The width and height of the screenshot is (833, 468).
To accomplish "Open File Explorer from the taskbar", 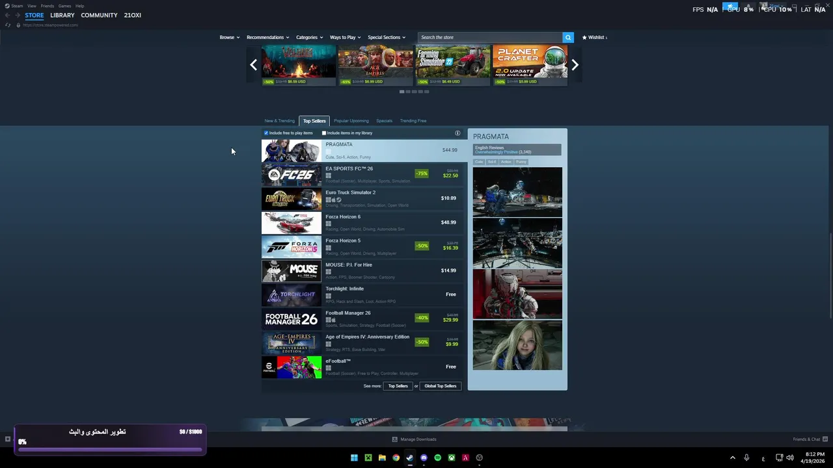I will tap(382, 458).
